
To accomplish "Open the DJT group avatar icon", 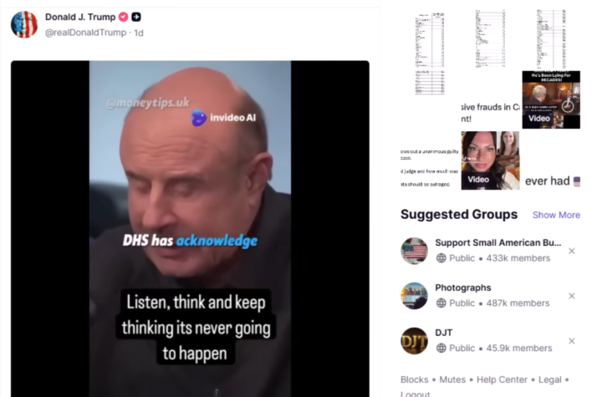I will click(x=414, y=340).
